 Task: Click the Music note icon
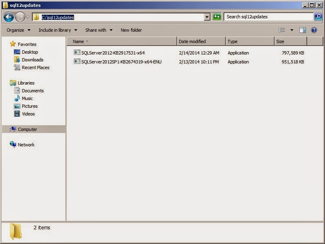point(17,98)
